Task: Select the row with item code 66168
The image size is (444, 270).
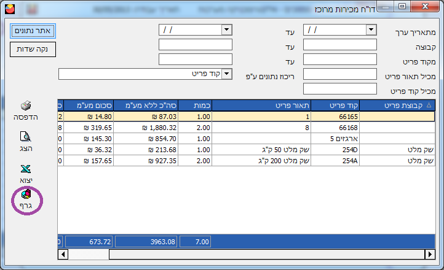Action: 335,128
